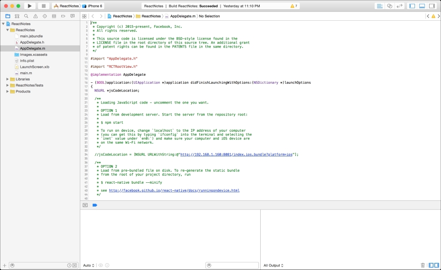
Task: Hide the debug area with the disclosure button
Action: (x=85, y=205)
